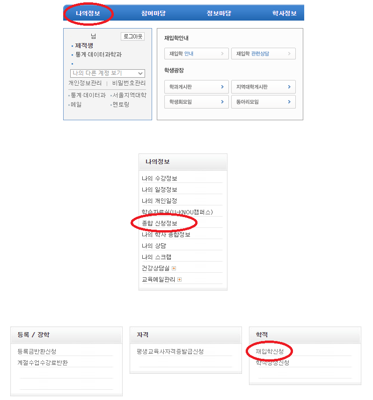Screen dimensions: 373x400
Task: Click 계절수업수강료반환 link
Action: click(x=43, y=363)
